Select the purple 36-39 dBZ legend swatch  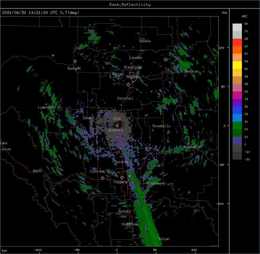(x=237, y=103)
